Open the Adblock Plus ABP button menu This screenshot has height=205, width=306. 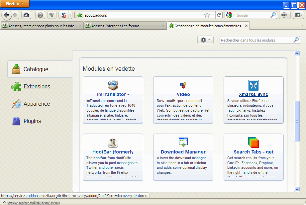(x=285, y=15)
